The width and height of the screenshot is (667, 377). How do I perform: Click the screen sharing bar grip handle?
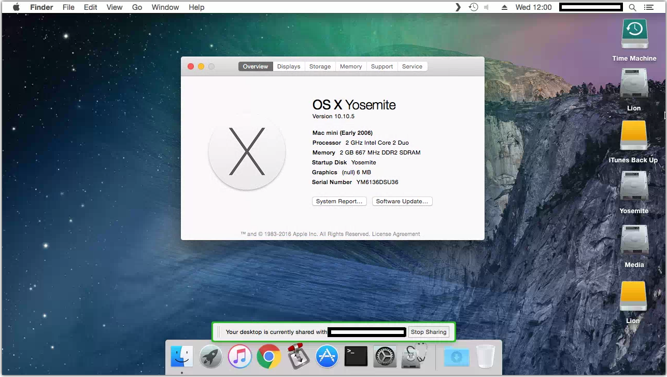click(x=219, y=332)
